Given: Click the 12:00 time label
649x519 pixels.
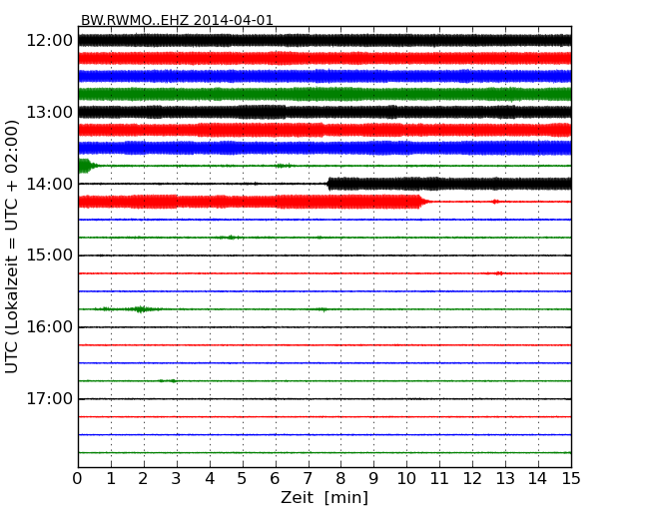Looking at the screenshot, I should click(50, 41).
